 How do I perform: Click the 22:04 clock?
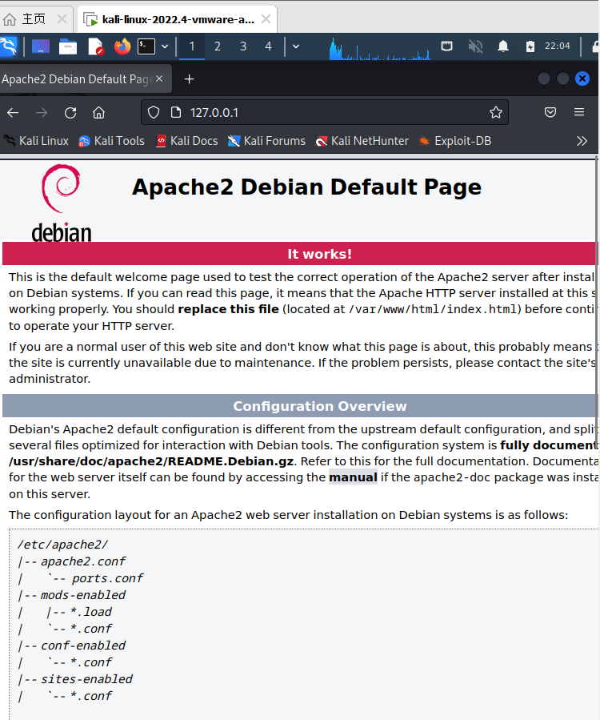pyautogui.click(x=558, y=46)
